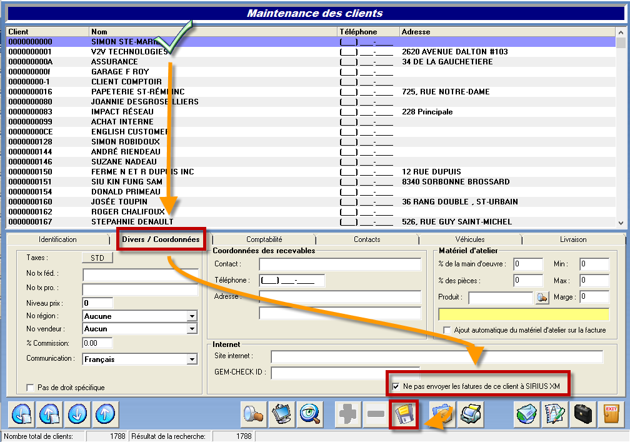This screenshot has width=630, height=442.
Task: Click the % de la main d'oeuvre field
Action: coord(528,264)
